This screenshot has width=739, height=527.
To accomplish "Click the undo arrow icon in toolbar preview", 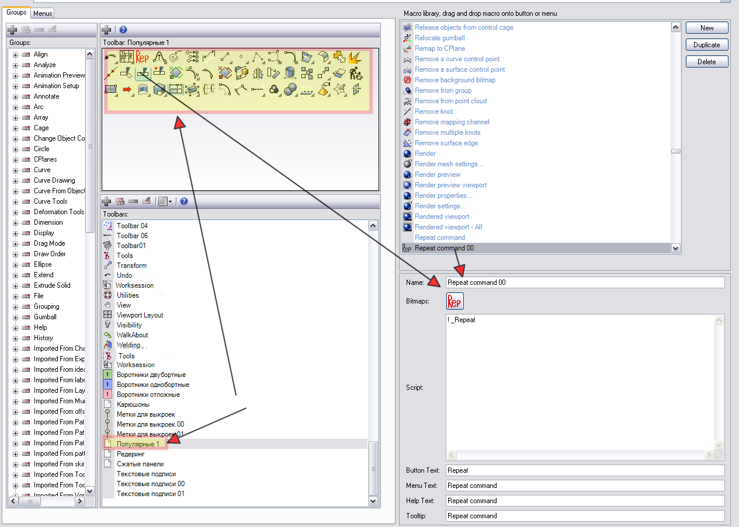I will (110, 57).
